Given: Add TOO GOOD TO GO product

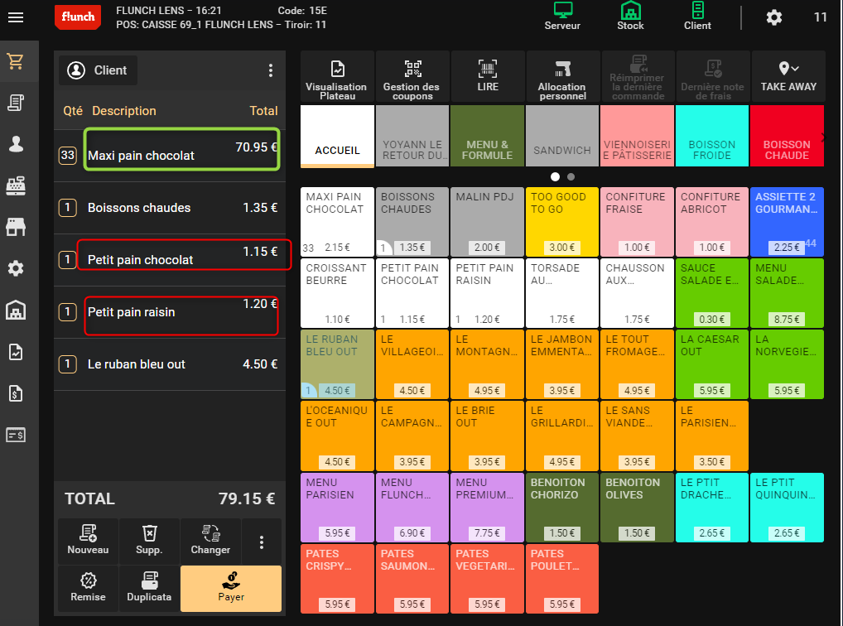Looking at the screenshot, I should (x=562, y=222).
